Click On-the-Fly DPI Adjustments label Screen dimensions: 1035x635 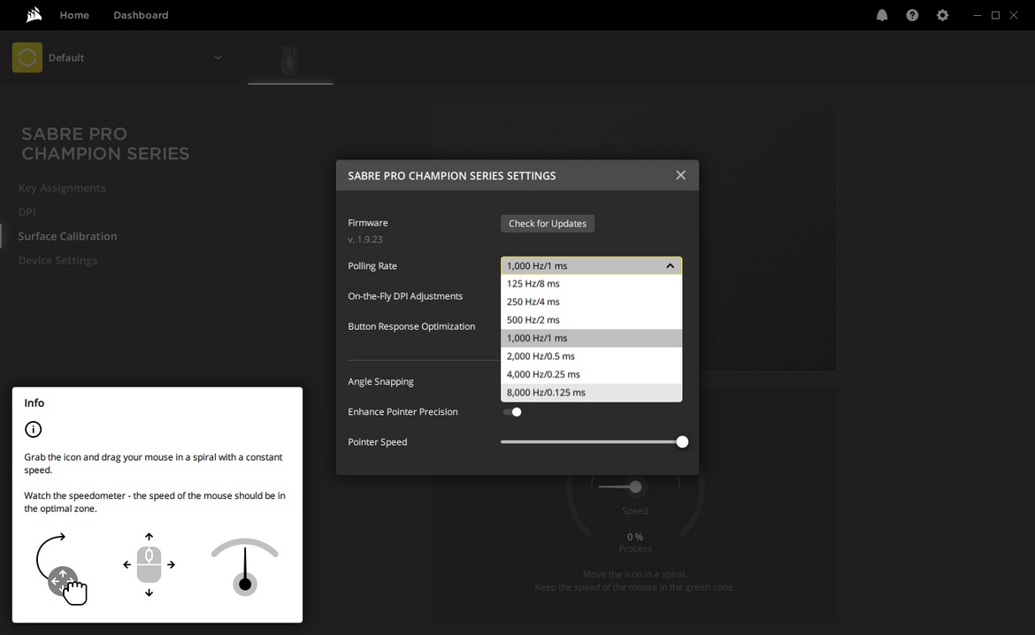tap(405, 296)
